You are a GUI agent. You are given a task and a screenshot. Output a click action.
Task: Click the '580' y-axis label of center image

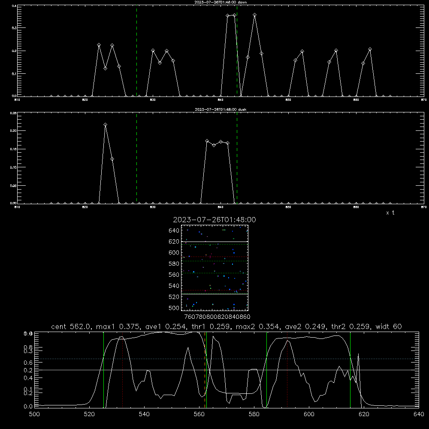pos(174,264)
